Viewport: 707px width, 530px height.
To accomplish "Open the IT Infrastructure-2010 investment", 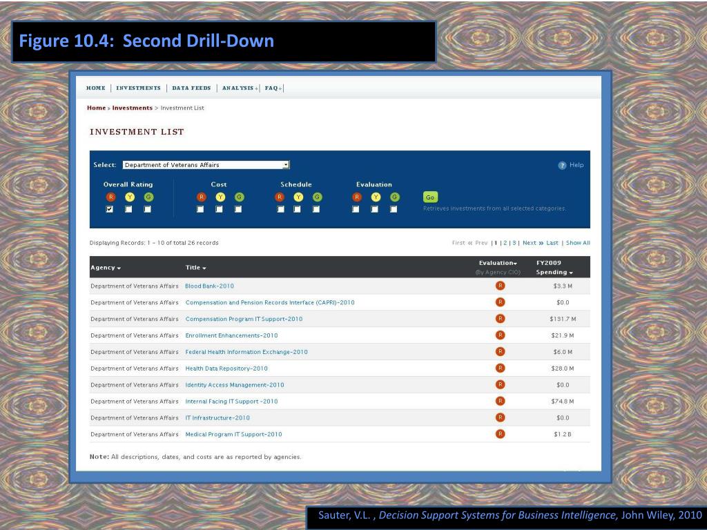I will pos(217,418).
